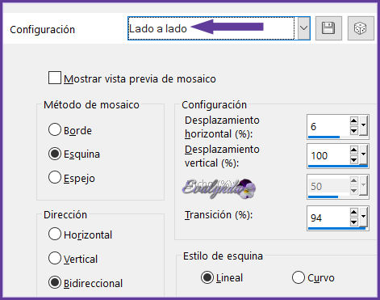Open vertical offset slider popup arrow
Screen dimensions: 380x300
click(363, 154)
